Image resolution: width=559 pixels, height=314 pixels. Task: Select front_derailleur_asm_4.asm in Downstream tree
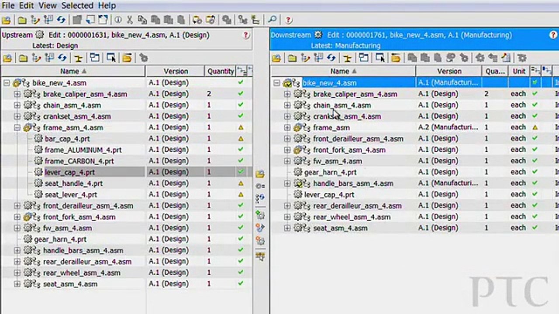tap(358, 139)
